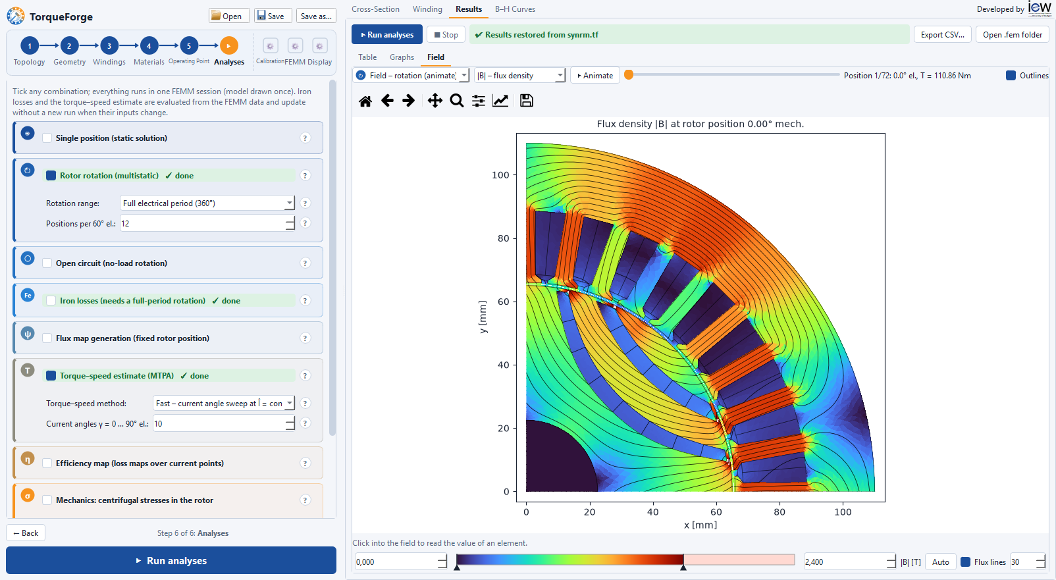
Task: Open the Display gear icon
Action: coord(319,46)
